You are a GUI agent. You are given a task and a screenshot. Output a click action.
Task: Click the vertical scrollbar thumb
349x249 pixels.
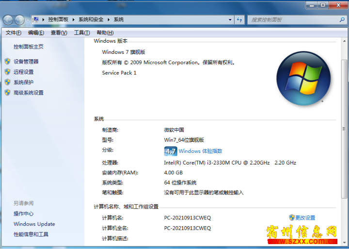(x=344, y=129)
